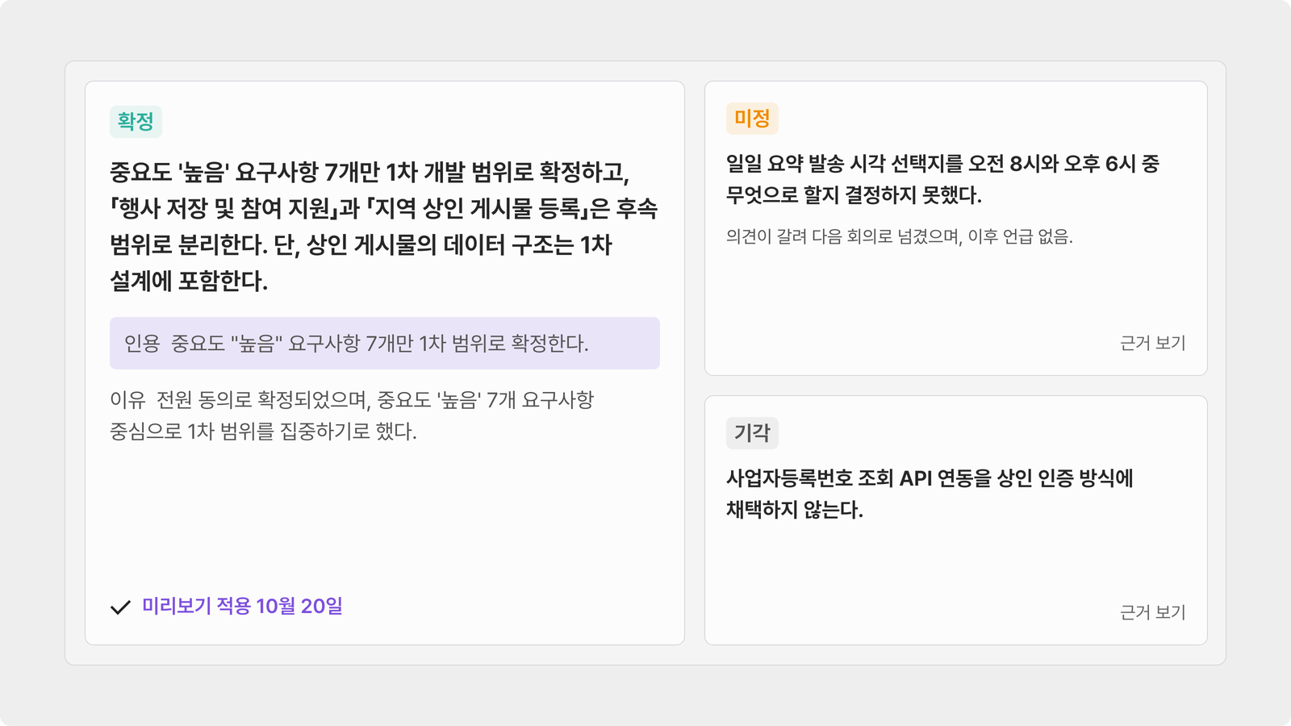Click the decision heading starting 중요도 '높음' 요구사항
This screenshot has height=726, width=1291.
(x=384, y=227)
